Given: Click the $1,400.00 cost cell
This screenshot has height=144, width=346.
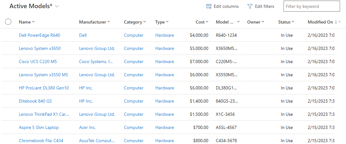Looking at the screenshot, I should pos(199,101).
